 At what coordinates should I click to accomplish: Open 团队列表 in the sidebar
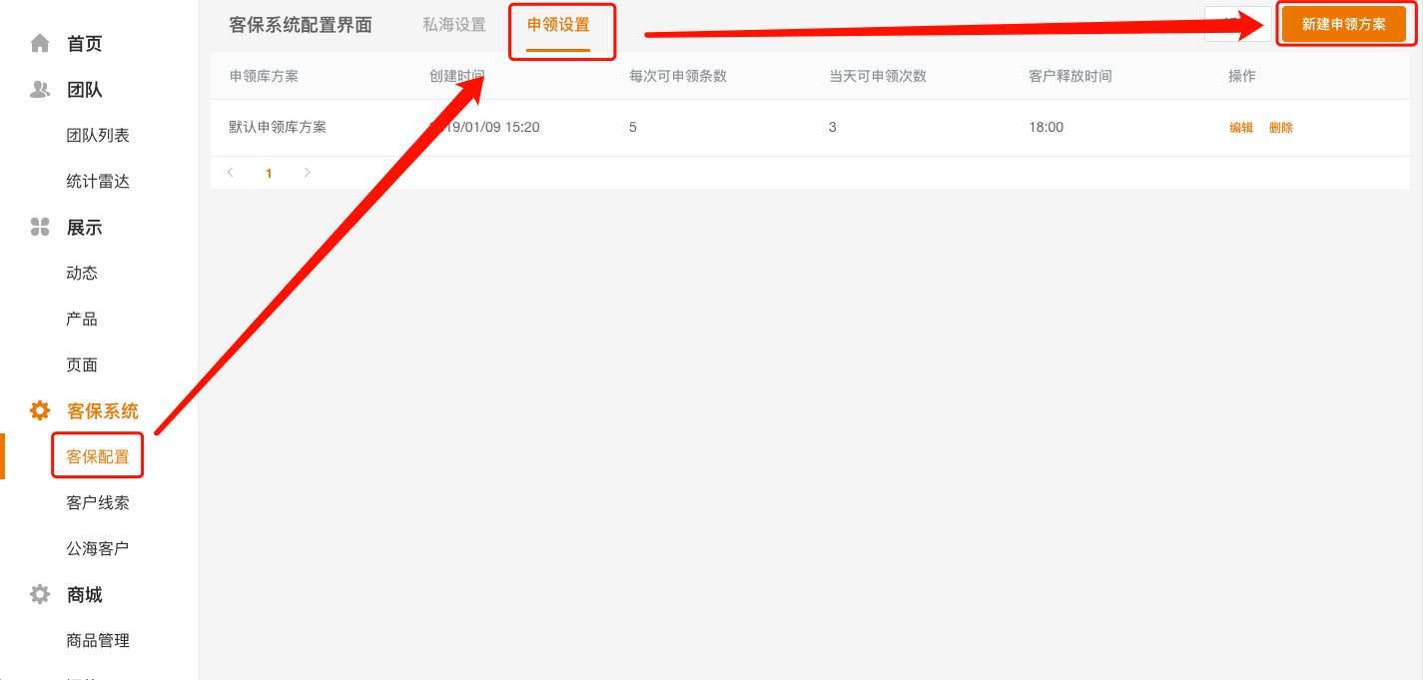coord(98,135)
